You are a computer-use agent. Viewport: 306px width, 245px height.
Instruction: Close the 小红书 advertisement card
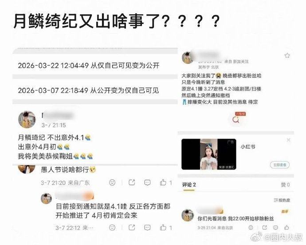[288, 140]
